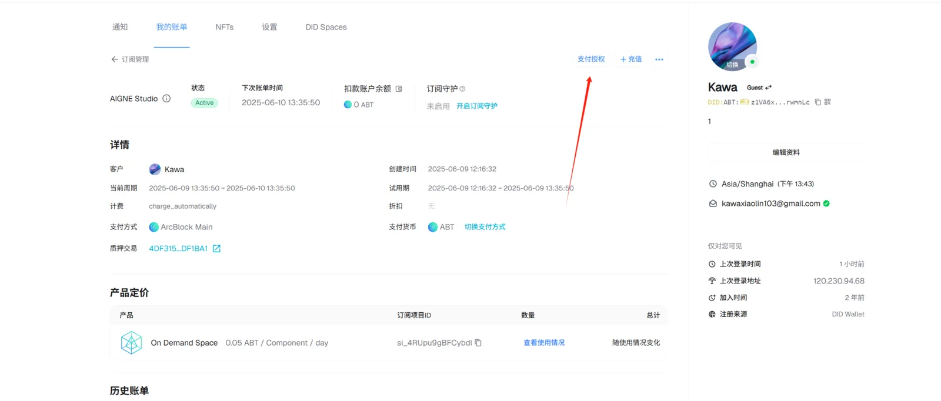Go back to 订阅管理
The width and height of the screenshot is (941, 401).
click(x=130, y=59)
